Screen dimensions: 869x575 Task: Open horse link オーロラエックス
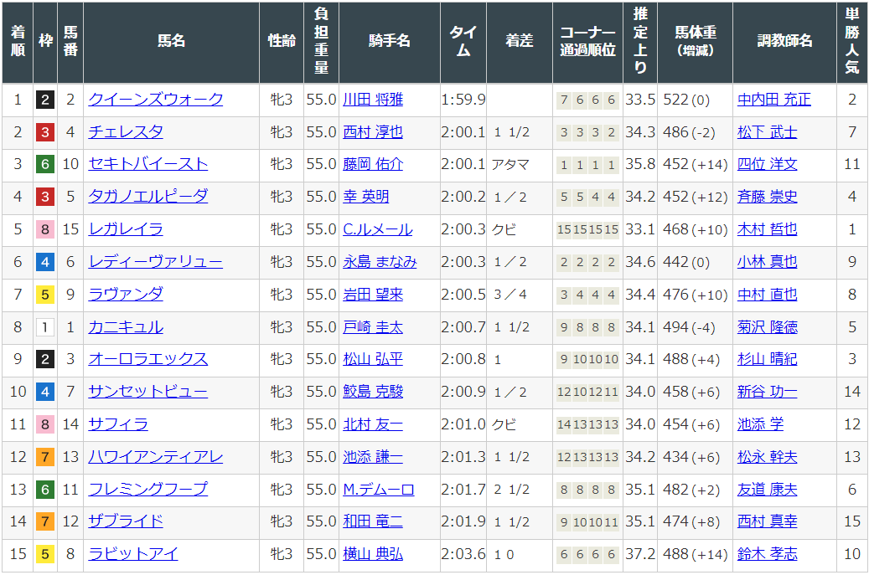(148, 359)
